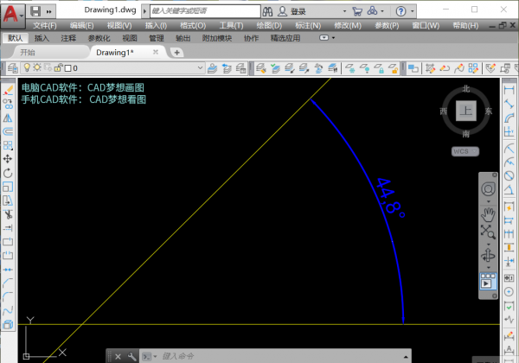Toggle layer 0 freeze sun icon
The image size is (519, 363).
(37, 67)
